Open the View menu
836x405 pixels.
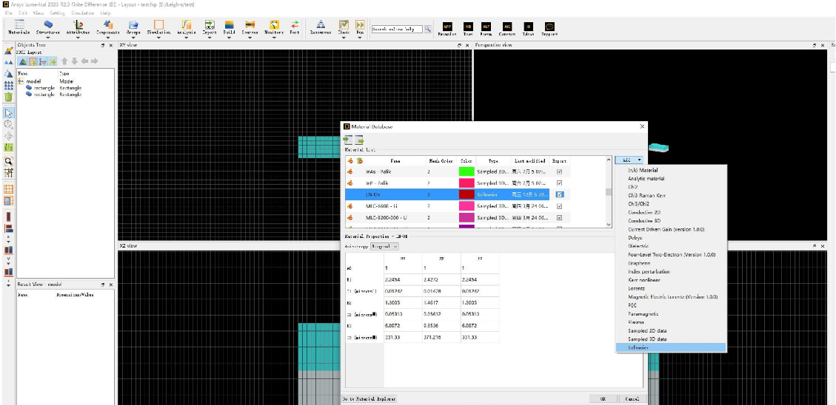pos(39,13)
